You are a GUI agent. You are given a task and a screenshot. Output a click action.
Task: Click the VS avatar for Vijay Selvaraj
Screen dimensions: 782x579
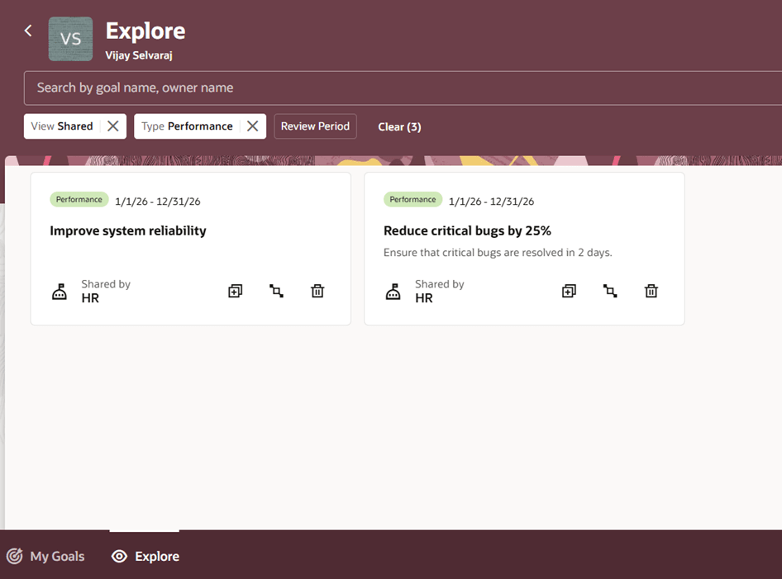point(70,39)
